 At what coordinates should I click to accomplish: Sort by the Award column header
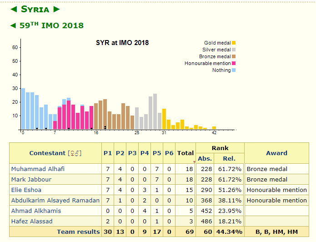tap(276, 153)
